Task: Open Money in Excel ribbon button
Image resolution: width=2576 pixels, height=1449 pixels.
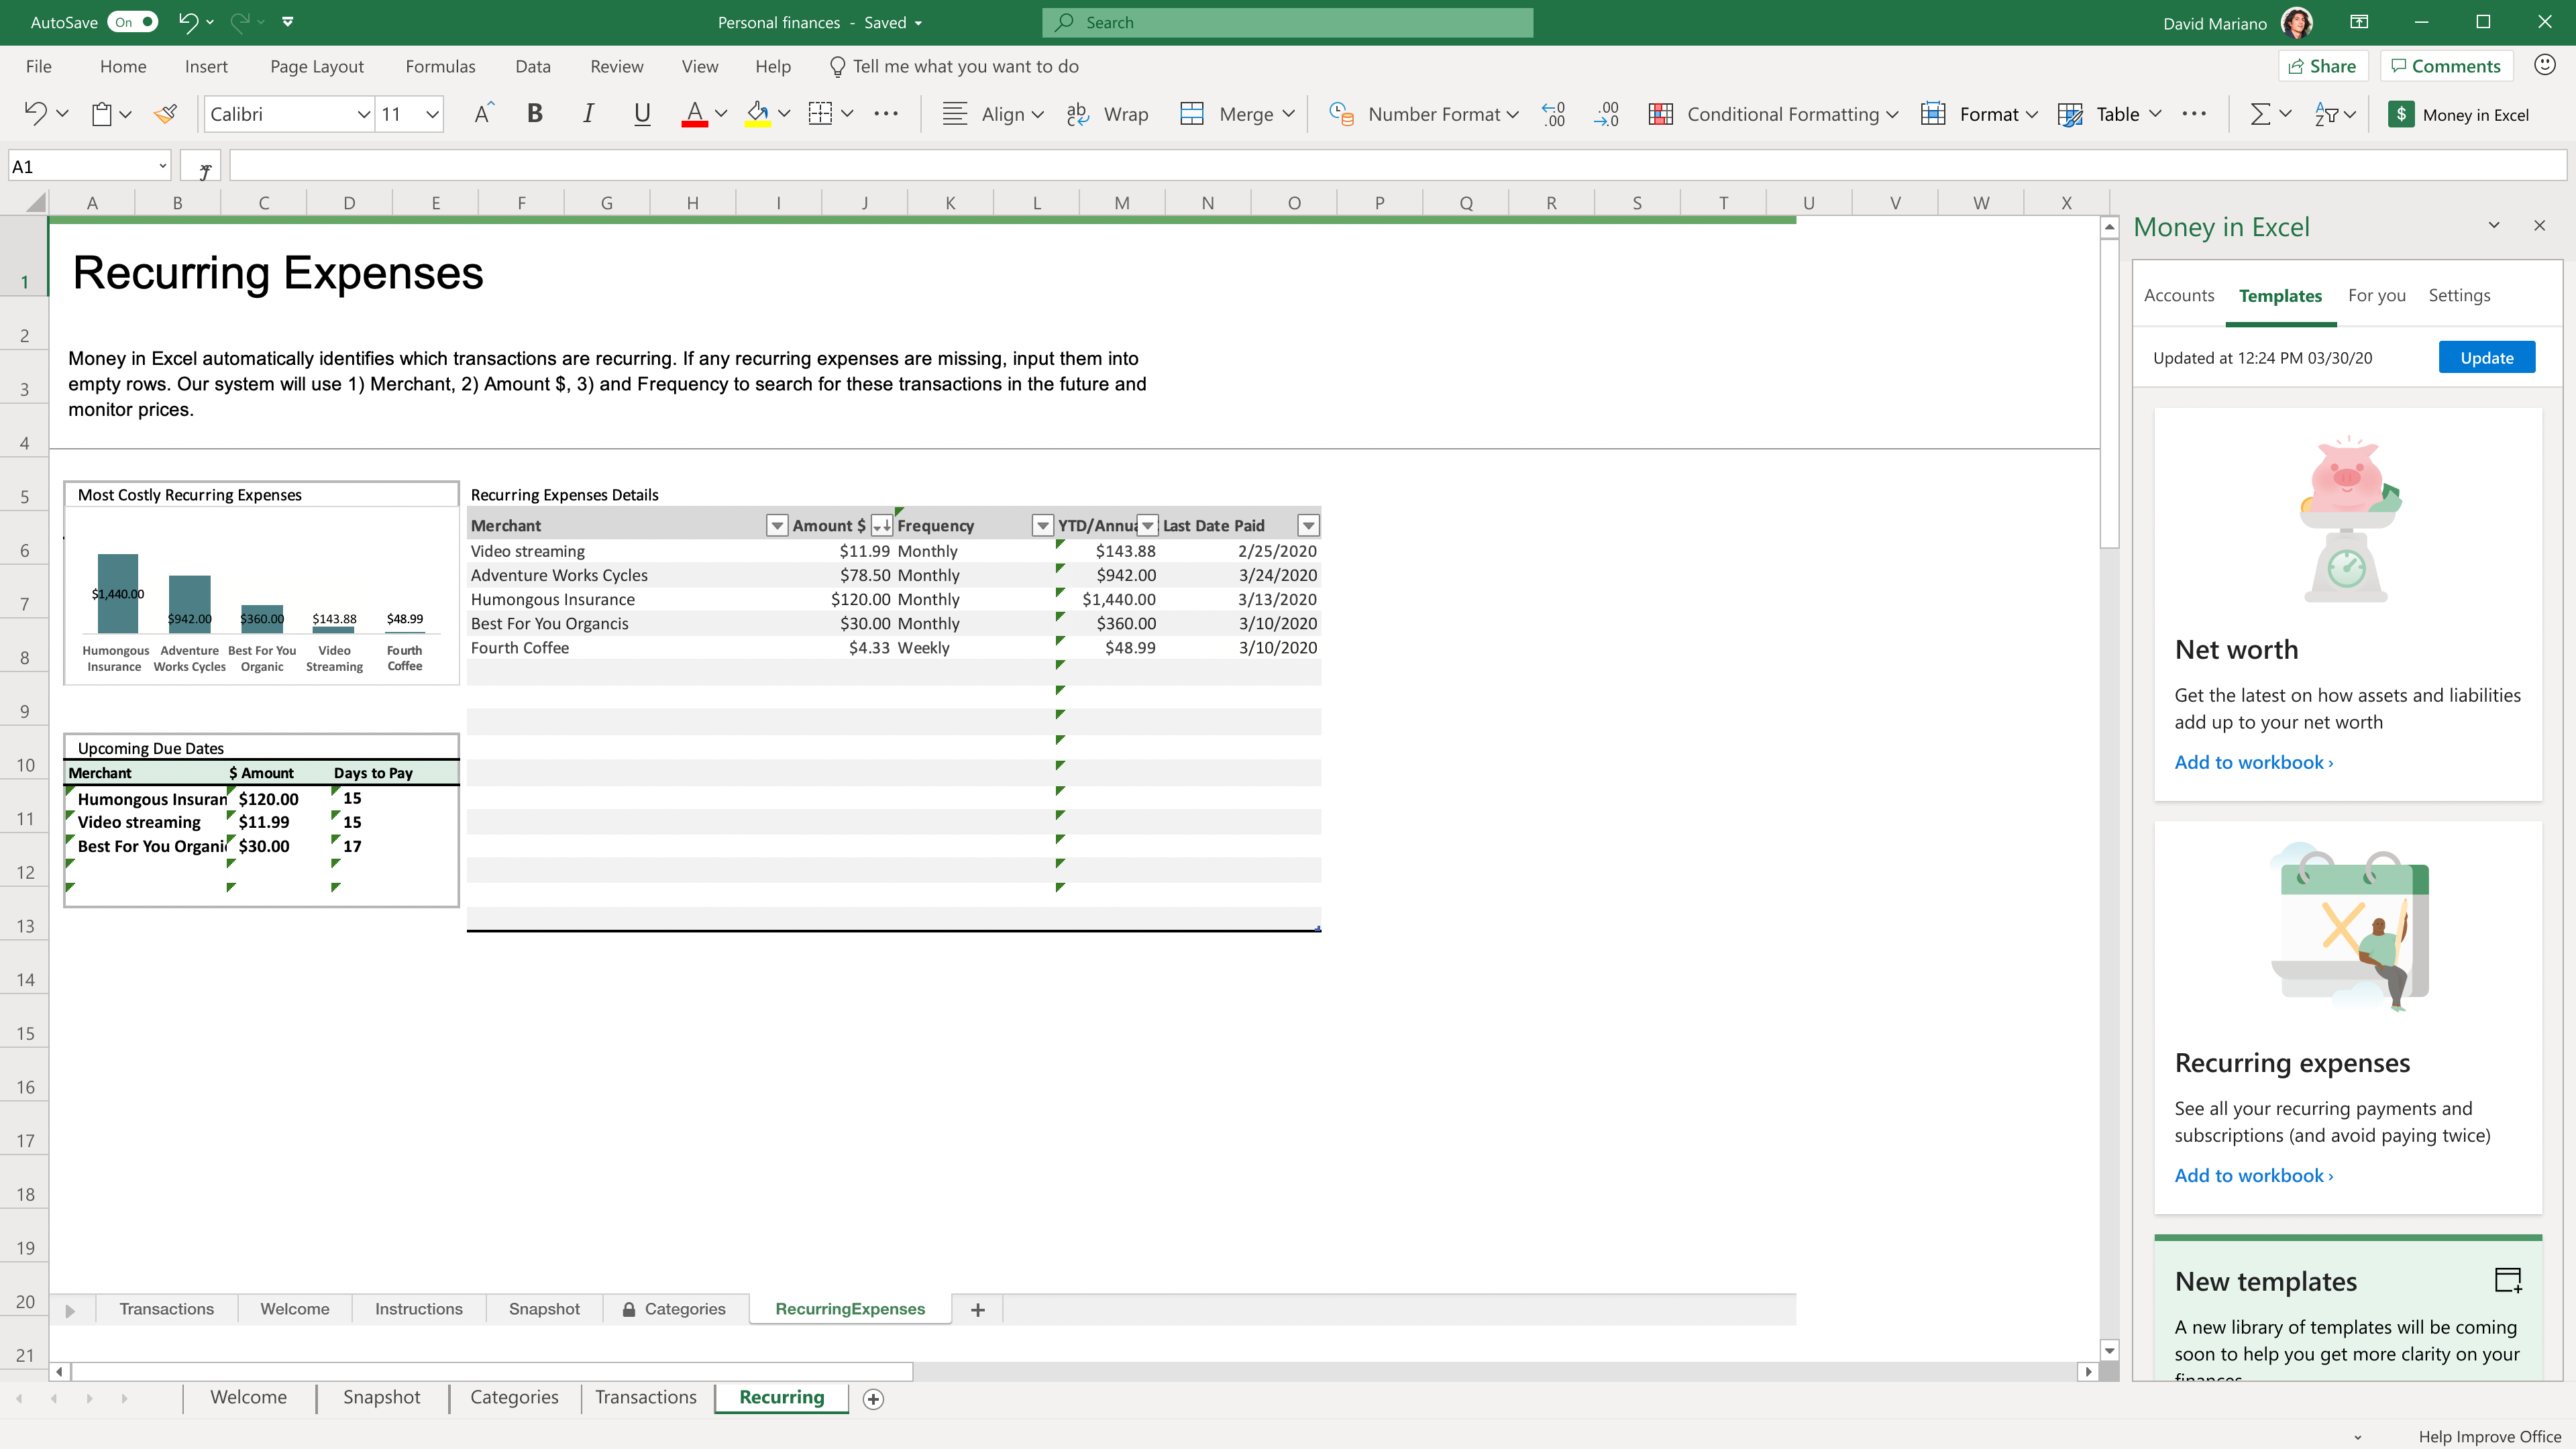Action: click(x=2459, y=114)
